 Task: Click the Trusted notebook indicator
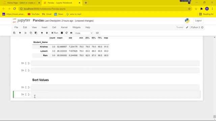pos(180,28)
